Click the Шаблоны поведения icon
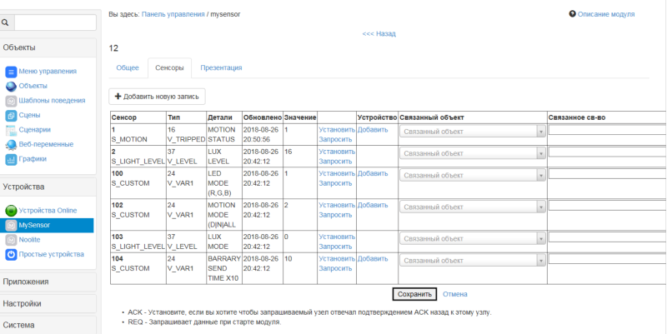The image size is (667, 334). (11, 101)
